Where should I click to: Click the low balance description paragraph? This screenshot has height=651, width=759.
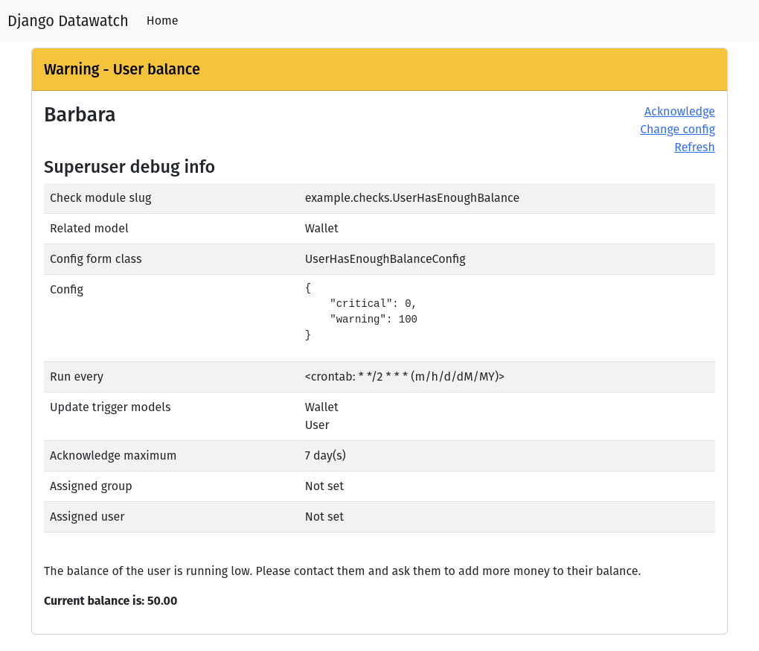[x=342, y=571]
